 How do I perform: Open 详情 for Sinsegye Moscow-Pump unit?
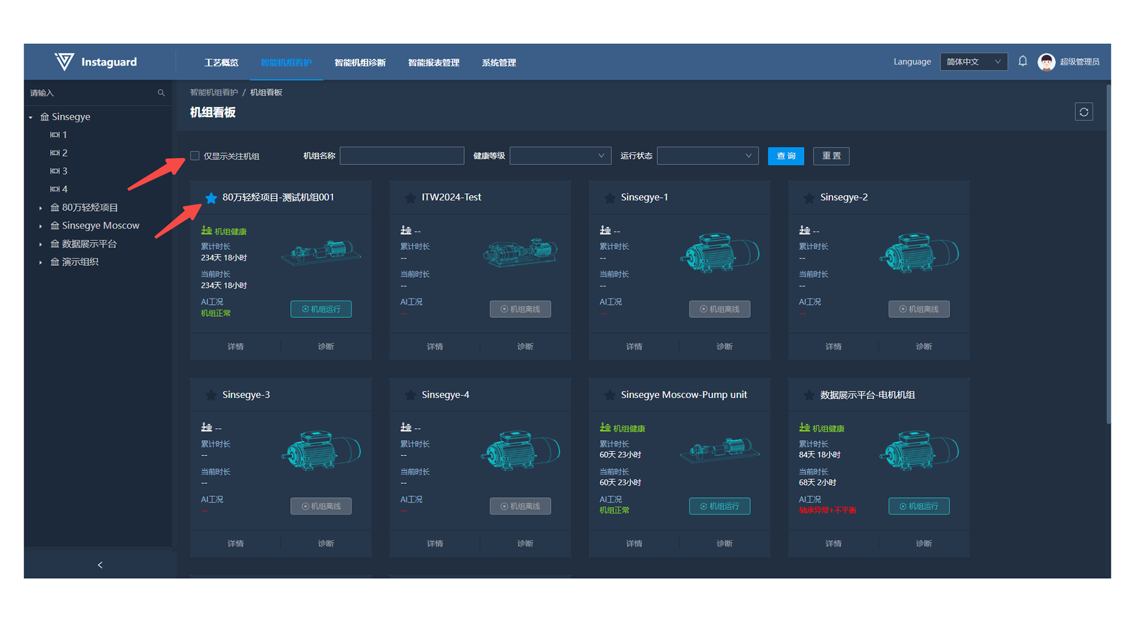click(634, 543)
